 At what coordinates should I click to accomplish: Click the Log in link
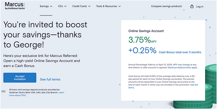(x=200, y=6)
